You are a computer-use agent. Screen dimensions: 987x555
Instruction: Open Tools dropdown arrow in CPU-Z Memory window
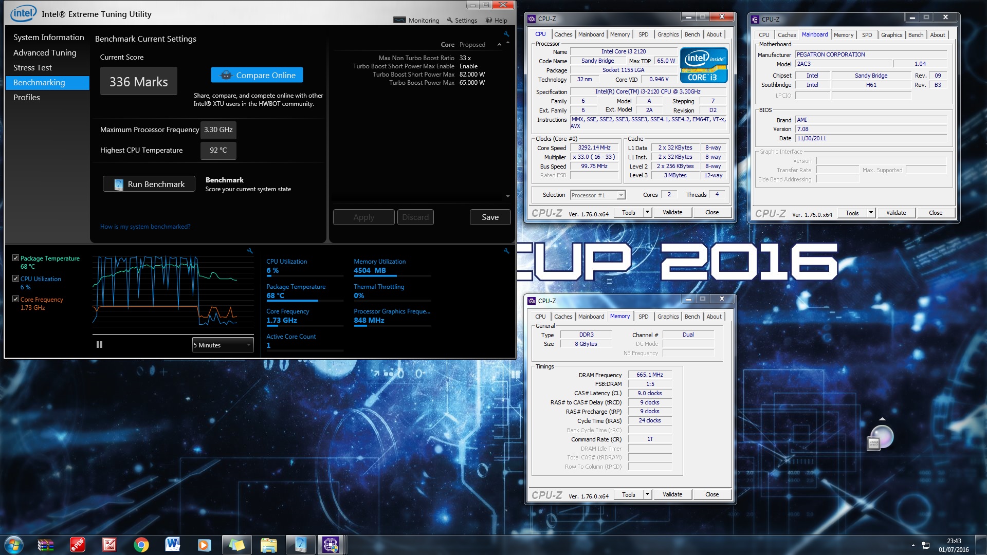pos(647,494)
